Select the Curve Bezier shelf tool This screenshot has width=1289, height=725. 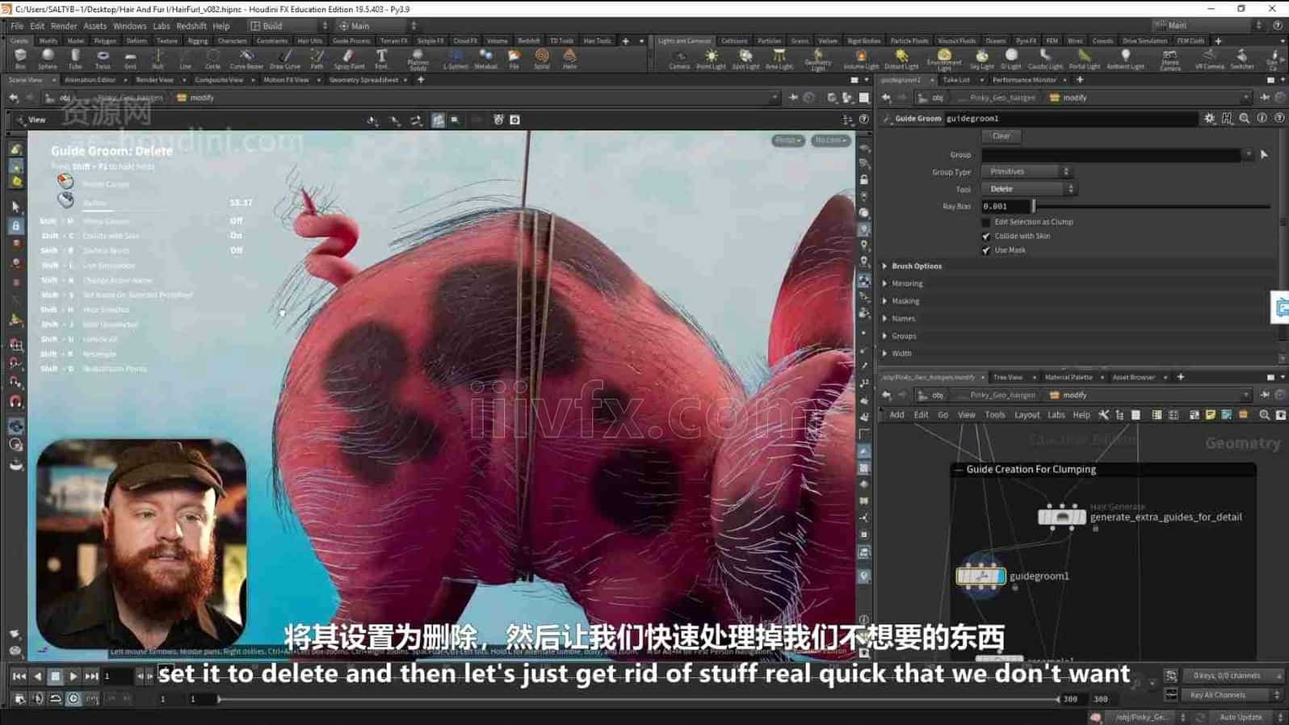[x=246, y=59]
